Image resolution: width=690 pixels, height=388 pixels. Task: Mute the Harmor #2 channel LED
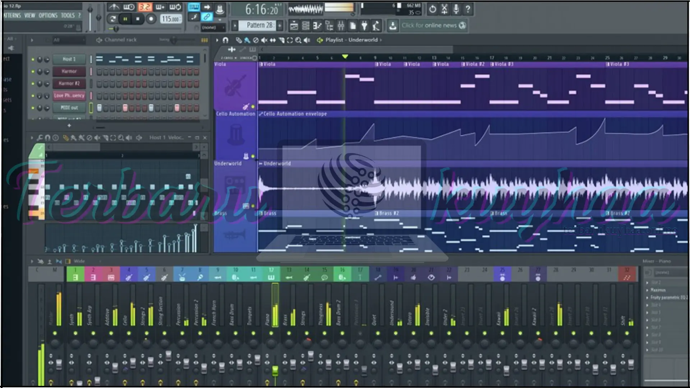click(33, 84)
